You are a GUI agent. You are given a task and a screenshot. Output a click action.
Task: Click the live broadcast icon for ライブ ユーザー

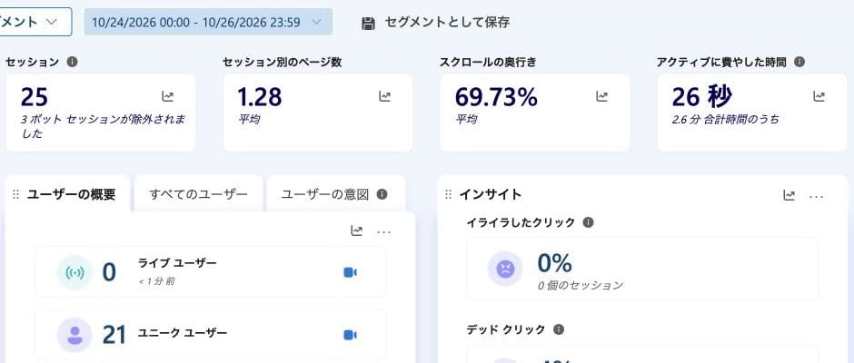[x=74, y=272]
